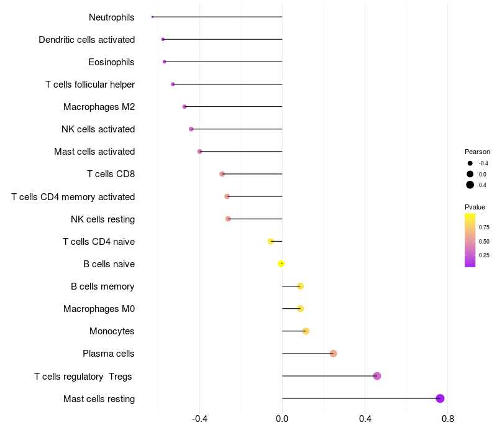Click the Pearson 0.4 legend circle
The width and height of the screenshot is (497, 435).
coord(470,185)
